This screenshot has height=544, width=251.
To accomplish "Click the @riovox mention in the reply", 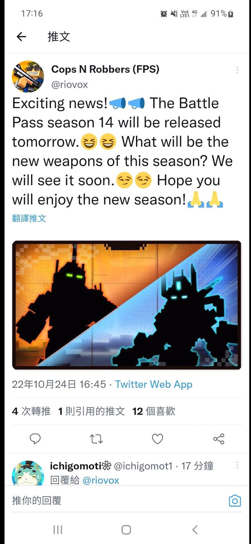I will pyautogui.click(x=101, y=480).
